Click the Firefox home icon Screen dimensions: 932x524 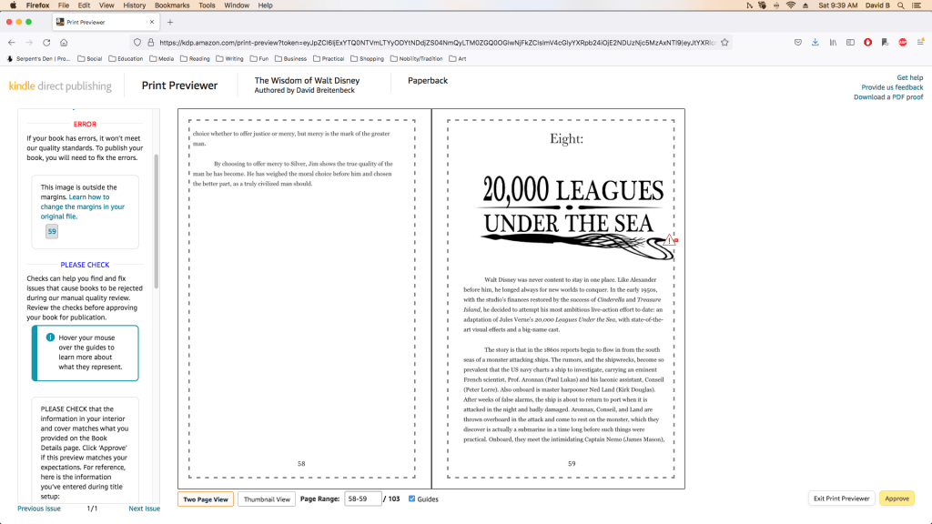pos(64,42)
